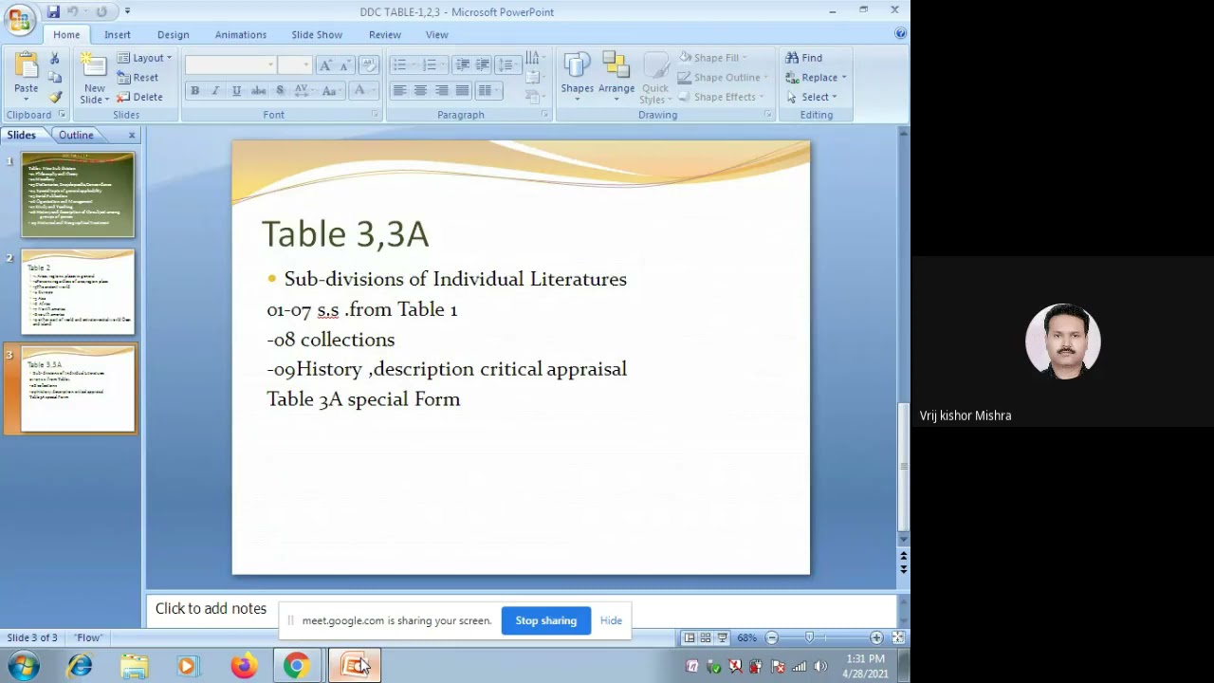This screenshot has height=683, width=1214.
Task: Open the Layout dropdown
Action: click(144, 58)
